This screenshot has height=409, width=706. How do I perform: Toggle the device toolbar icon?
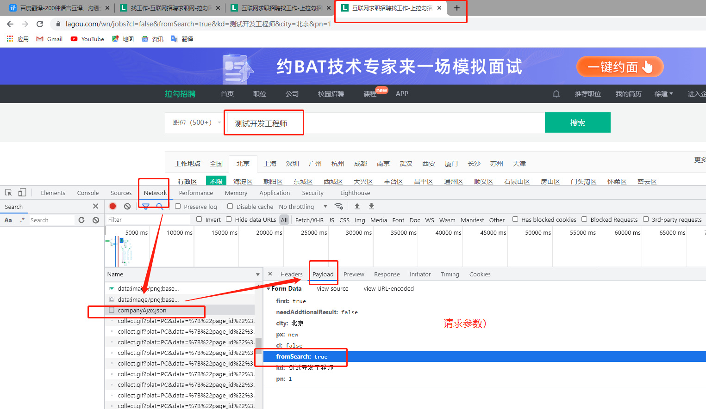click(22, 193)
